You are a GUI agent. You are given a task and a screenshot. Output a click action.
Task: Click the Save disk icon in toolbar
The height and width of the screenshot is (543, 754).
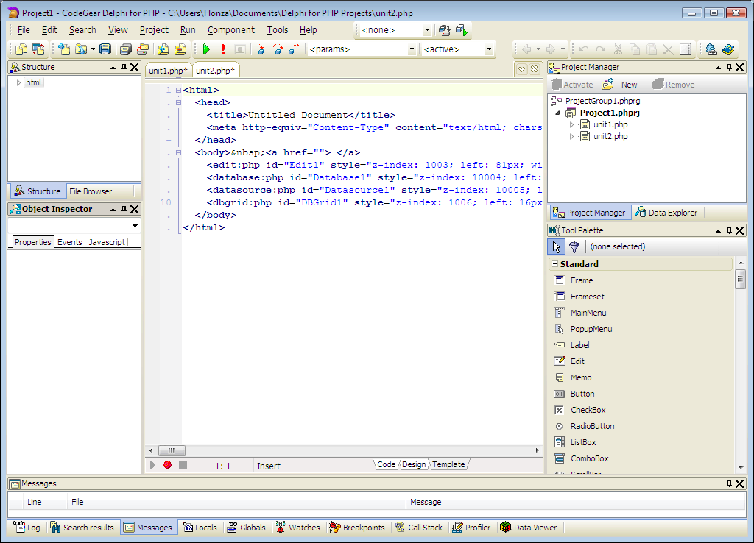tap(105, 49)
